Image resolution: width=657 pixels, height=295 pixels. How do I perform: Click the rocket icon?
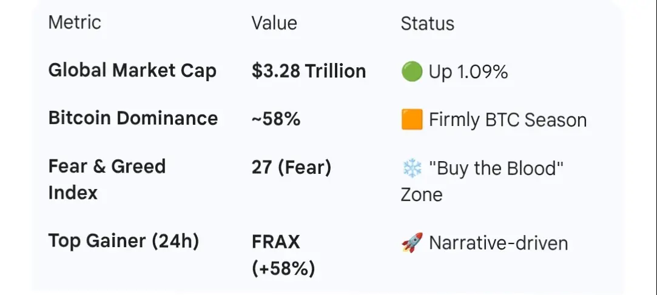[x=412, y=244]
